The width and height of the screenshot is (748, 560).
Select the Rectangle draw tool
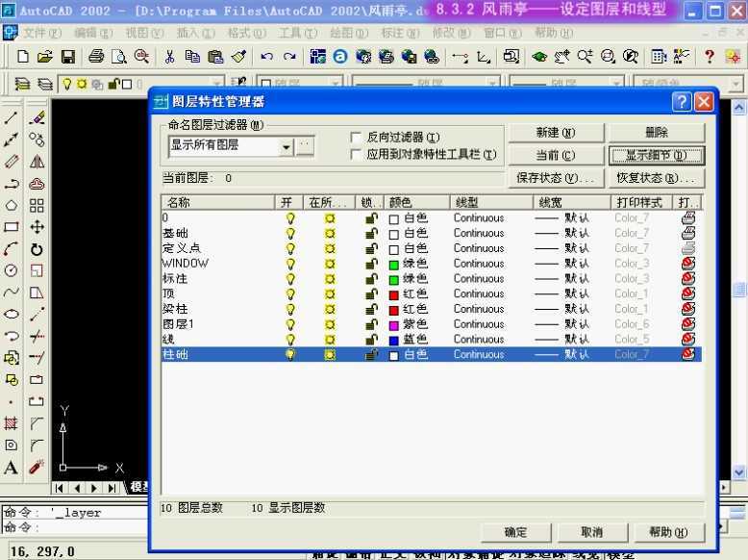12,227
